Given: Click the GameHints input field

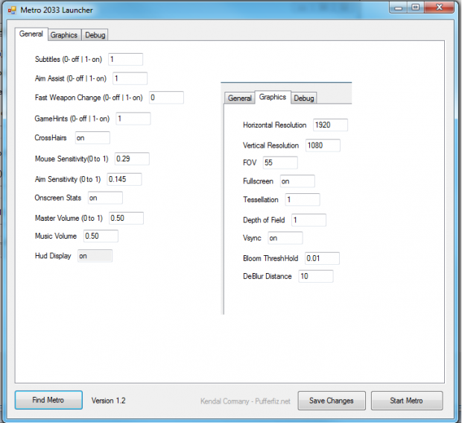Looking at the screenshot, I should point(133,119).
